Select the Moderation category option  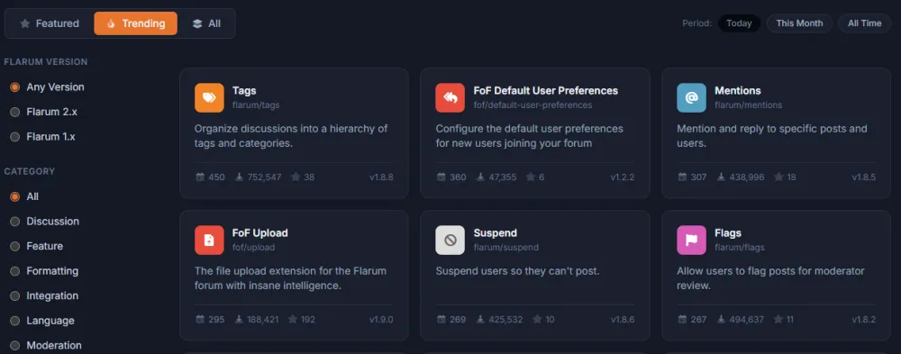pyautogui.click(x=46, y=345)
